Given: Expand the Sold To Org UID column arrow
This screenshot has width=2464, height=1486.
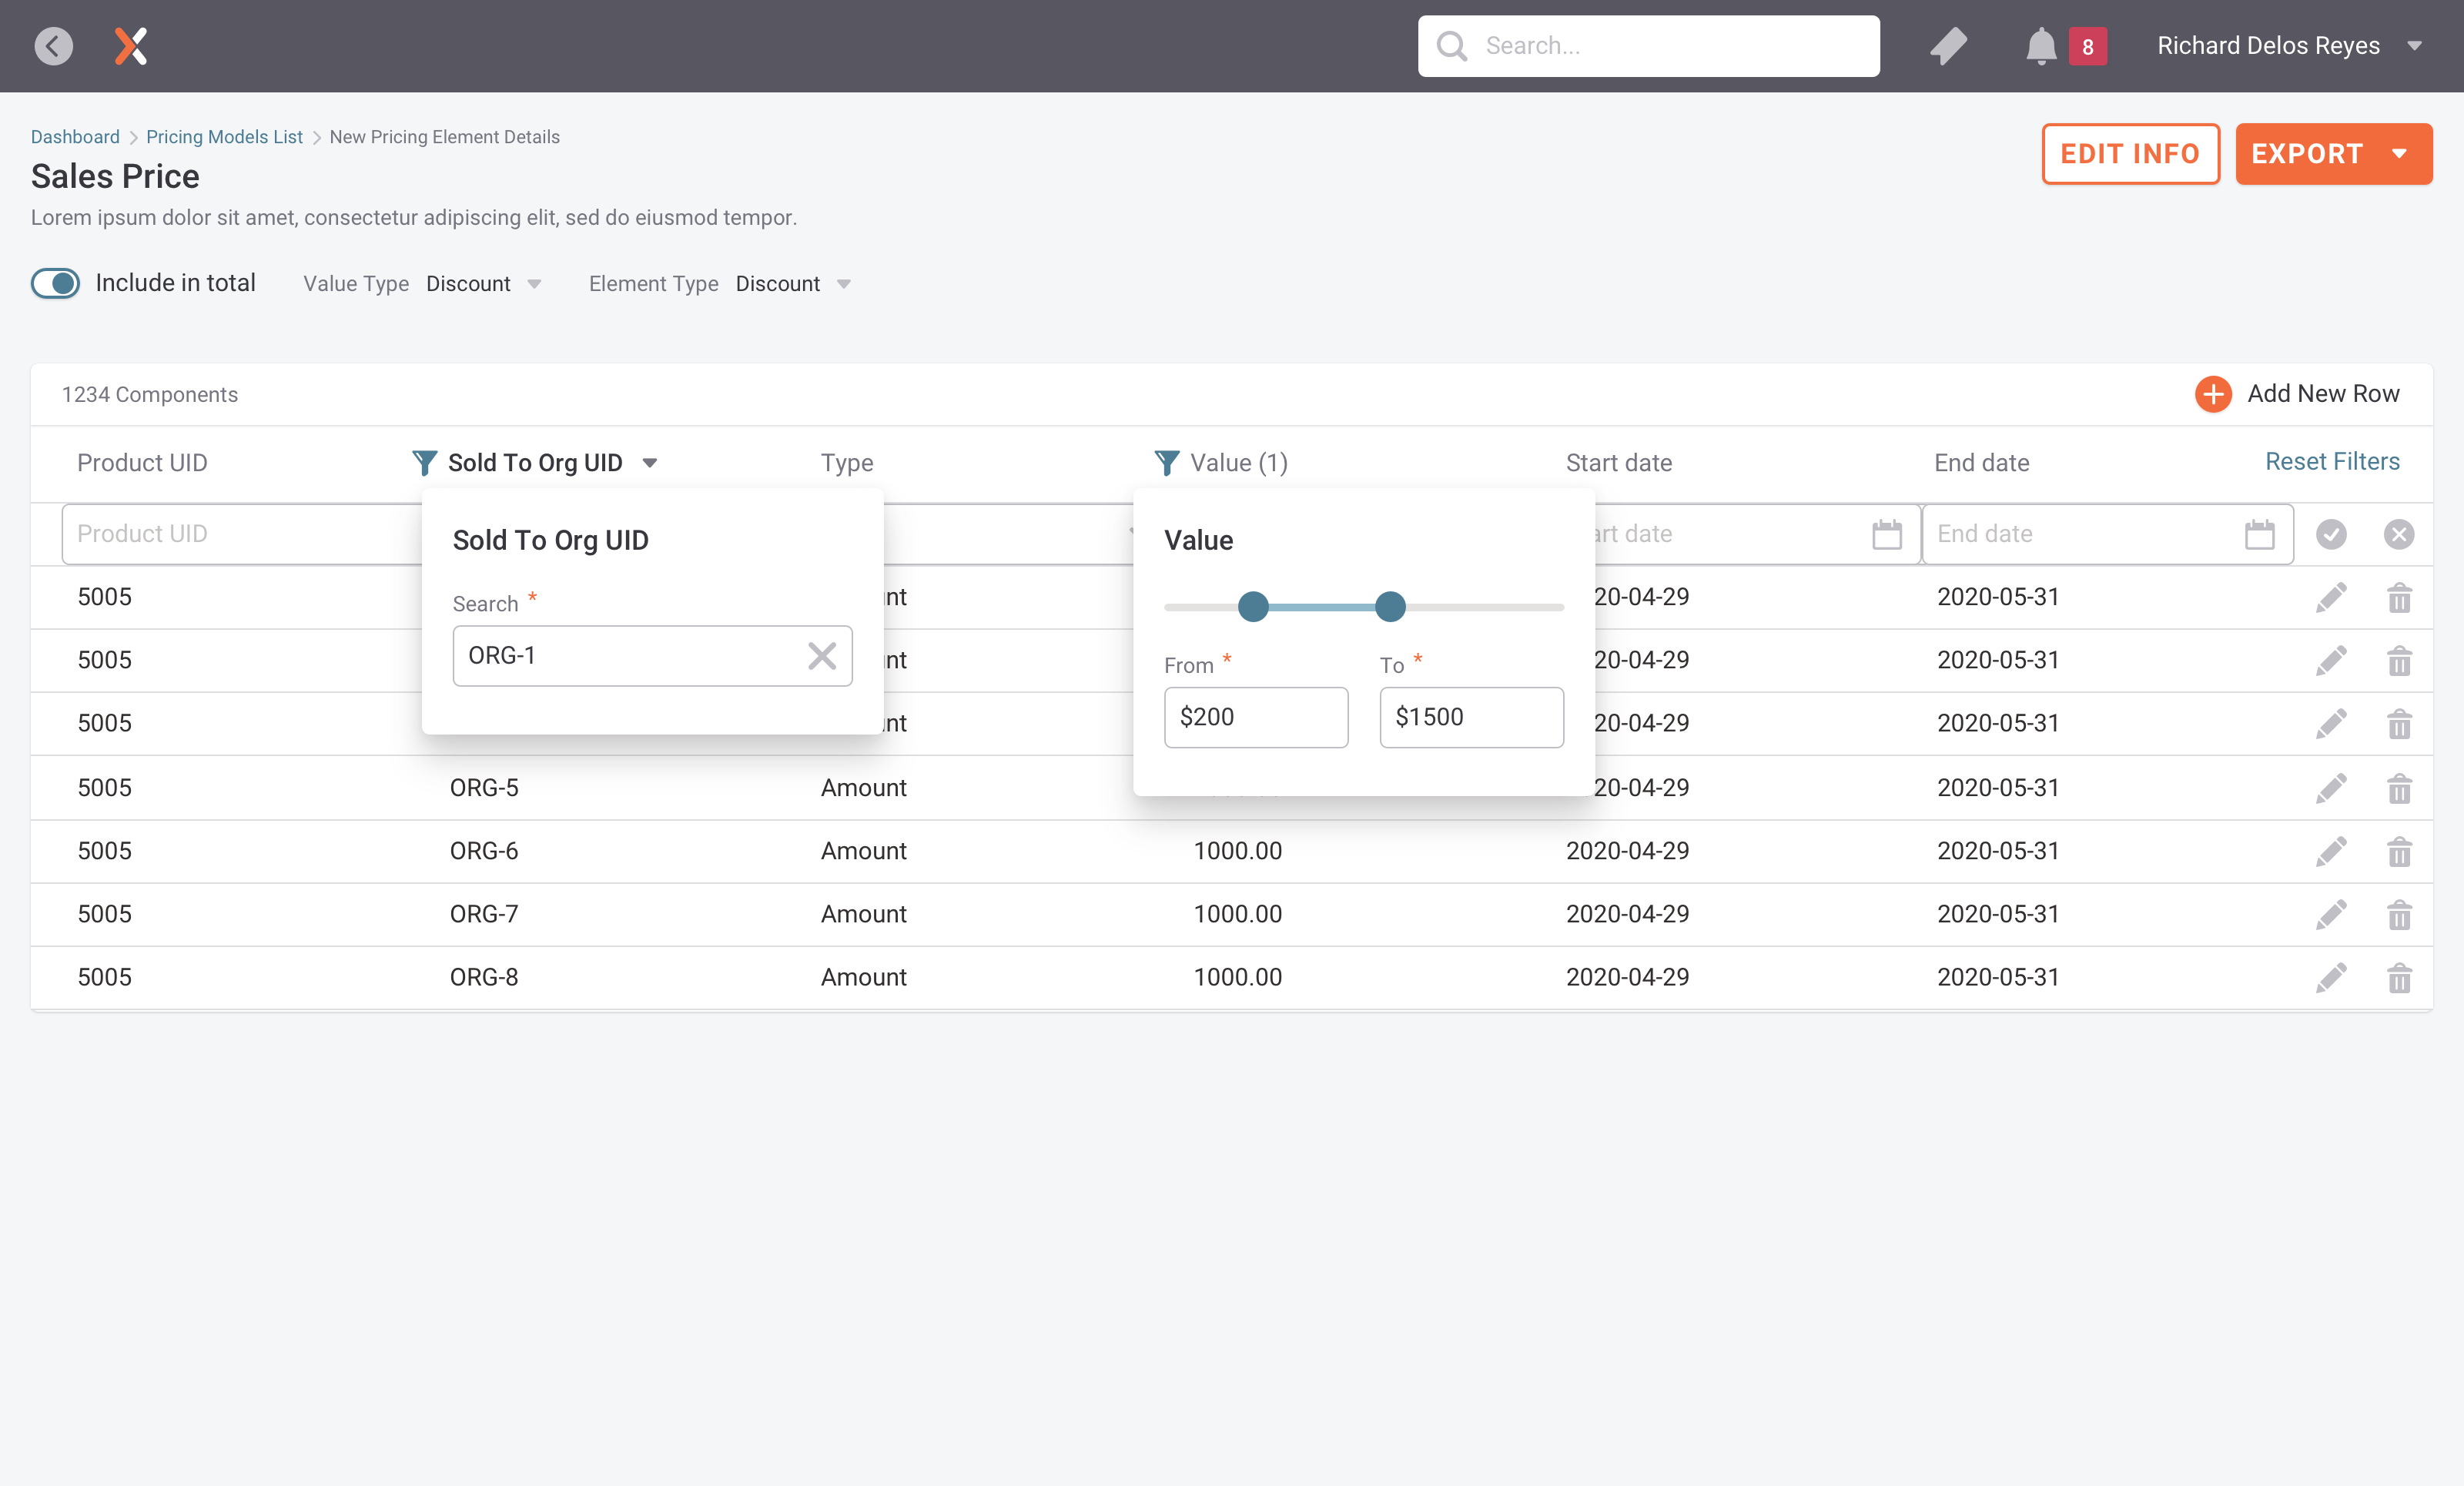Looking at the screenshot, I should click(x=650, y=463).
